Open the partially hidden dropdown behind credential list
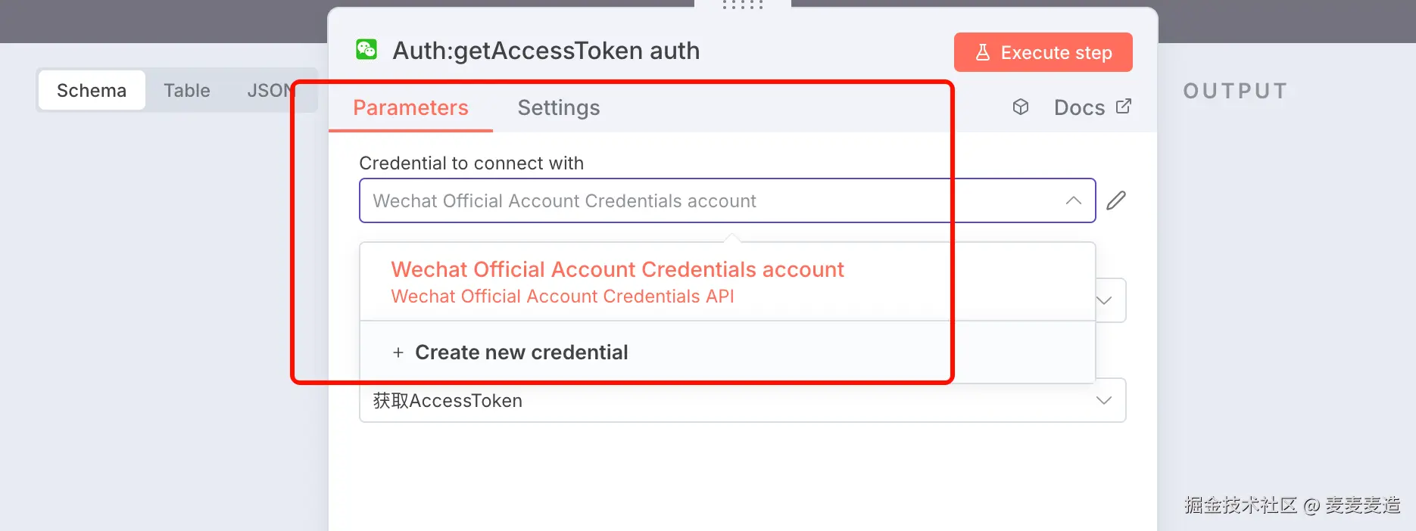Image resolution: width=1416 pixels, height=531 pixels. pyautogui.click(x=1106, y=300)
